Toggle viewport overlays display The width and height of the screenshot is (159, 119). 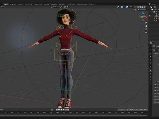127,7
